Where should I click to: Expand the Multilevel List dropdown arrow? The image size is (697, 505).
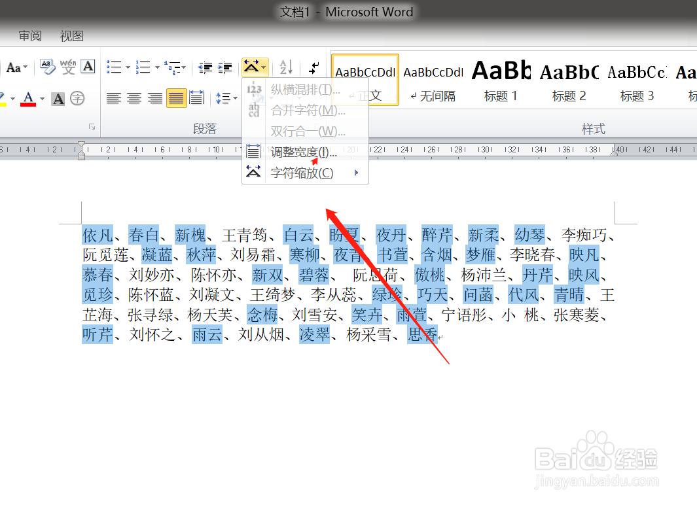[x=184, y=67]
